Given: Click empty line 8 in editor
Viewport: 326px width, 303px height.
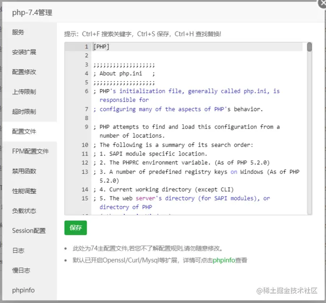Looking at the screenshot, I should click(x=196, y=118).
